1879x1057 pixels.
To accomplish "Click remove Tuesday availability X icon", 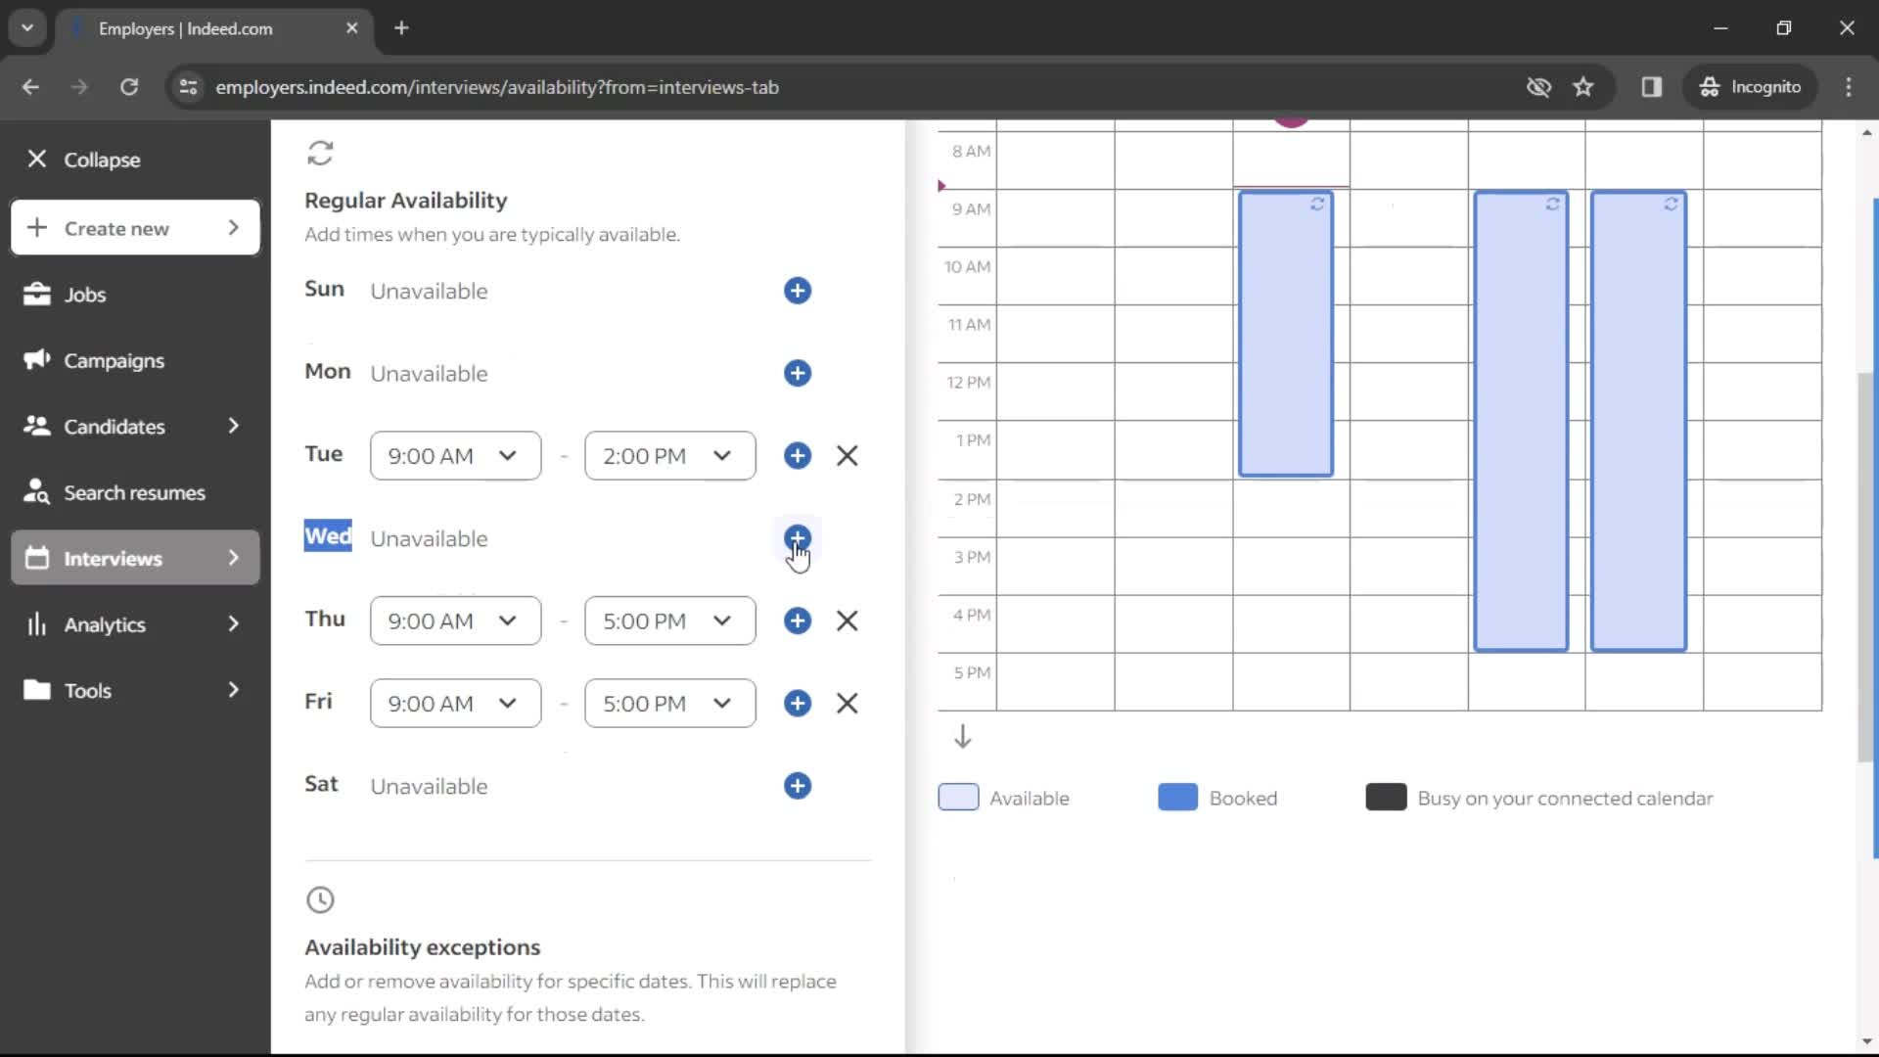I will point(849,455).
